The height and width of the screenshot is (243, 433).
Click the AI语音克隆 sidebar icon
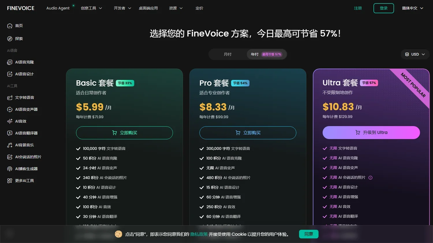click(10, 62)
